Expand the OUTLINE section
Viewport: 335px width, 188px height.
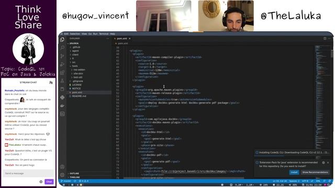click(90, 173)
